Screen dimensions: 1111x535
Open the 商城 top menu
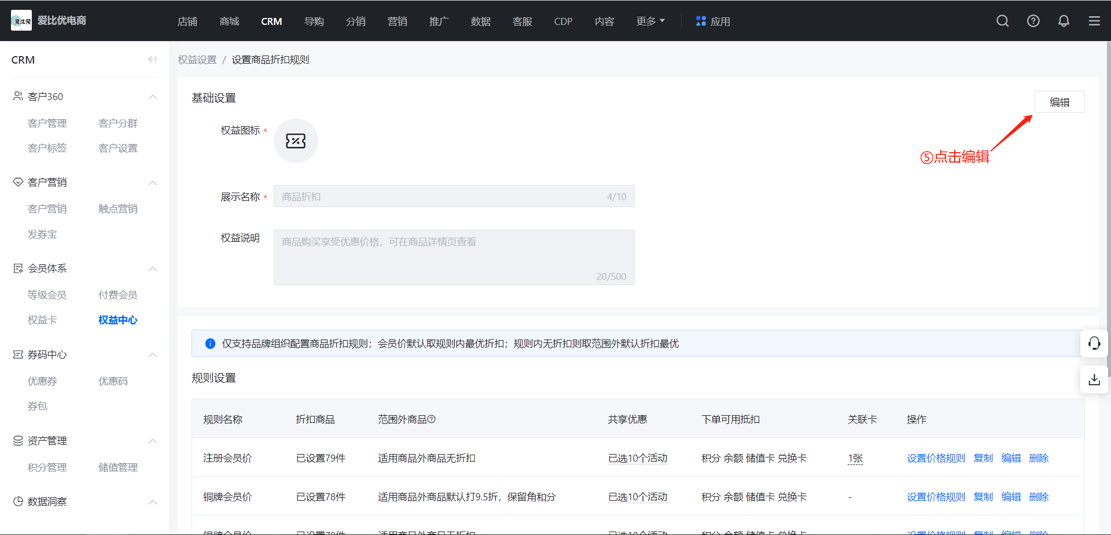tap(229, 21)
